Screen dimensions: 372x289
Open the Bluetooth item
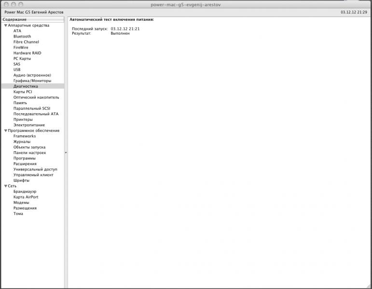click(x=22, y=36)
